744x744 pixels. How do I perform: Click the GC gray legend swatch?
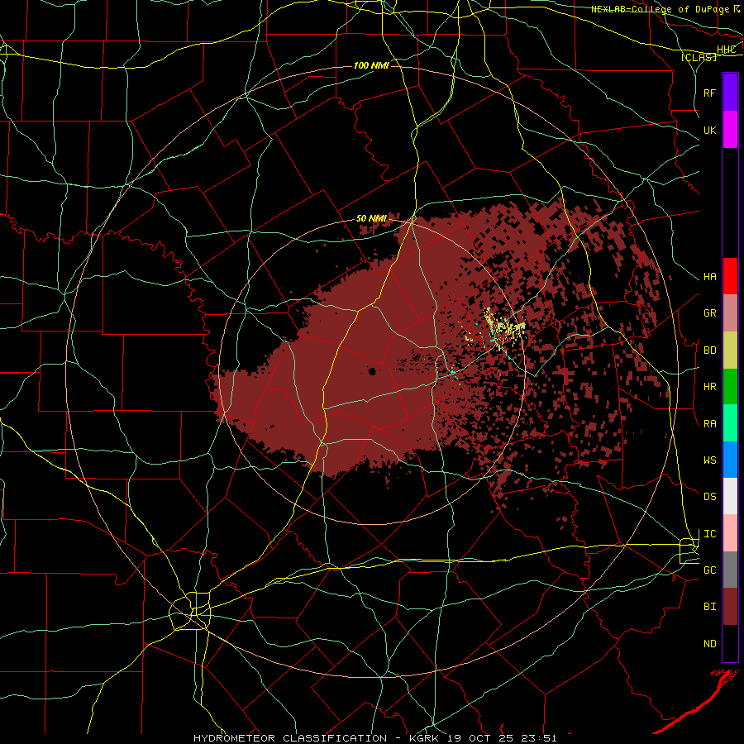click(730, 570)
